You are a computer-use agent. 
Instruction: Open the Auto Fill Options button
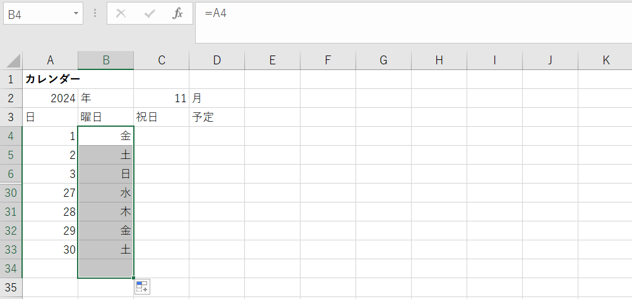(142, 287)
